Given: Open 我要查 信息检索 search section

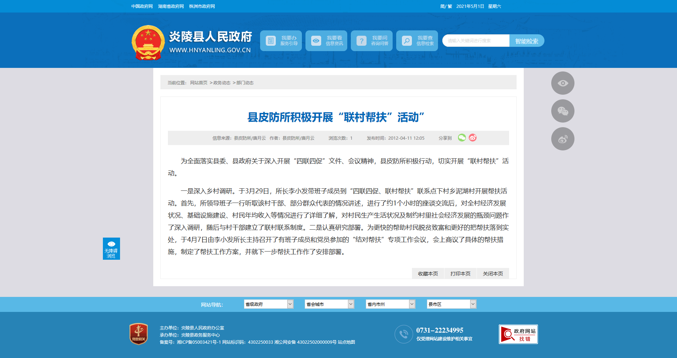Looking at the screenshot, I should (x=417, y=41).
